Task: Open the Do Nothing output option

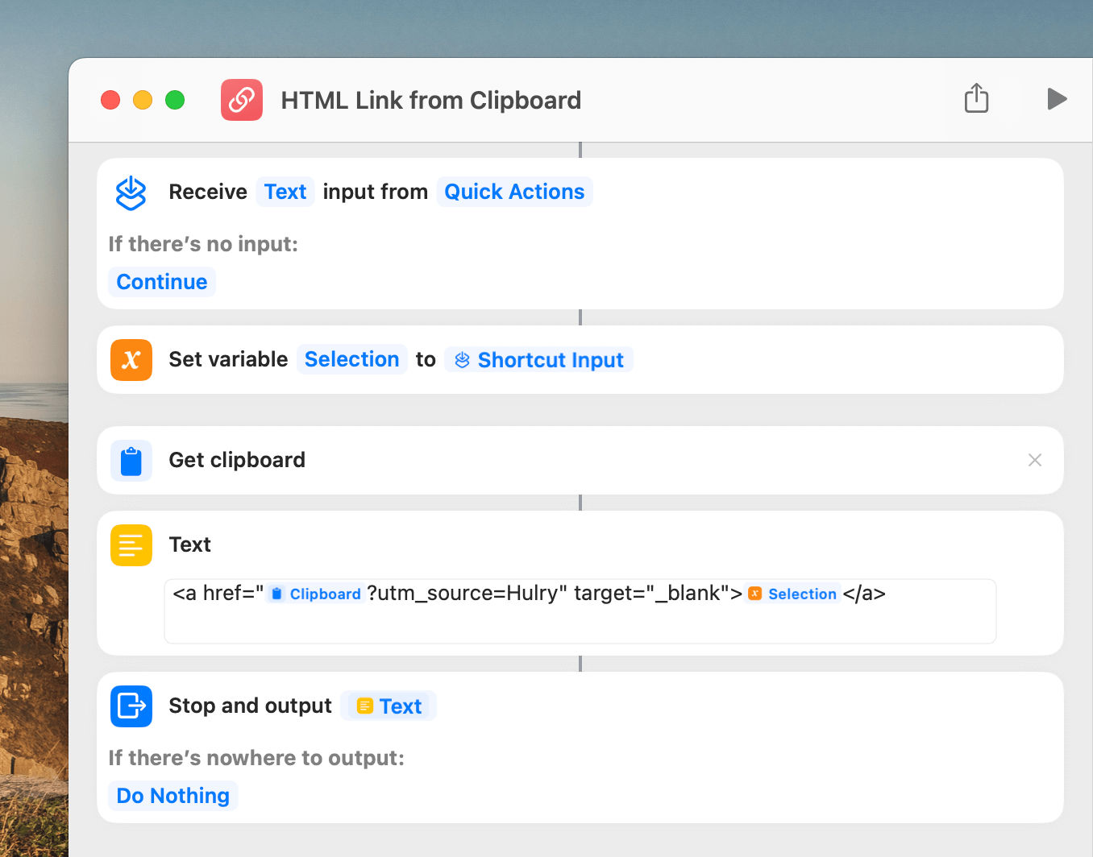Action: (173, 796)
